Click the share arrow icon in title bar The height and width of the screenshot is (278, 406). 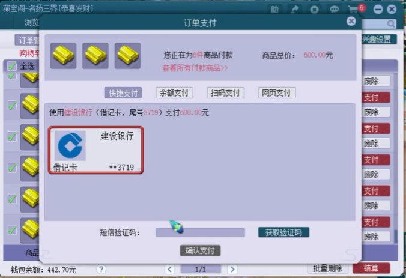(x=294, y=10)
